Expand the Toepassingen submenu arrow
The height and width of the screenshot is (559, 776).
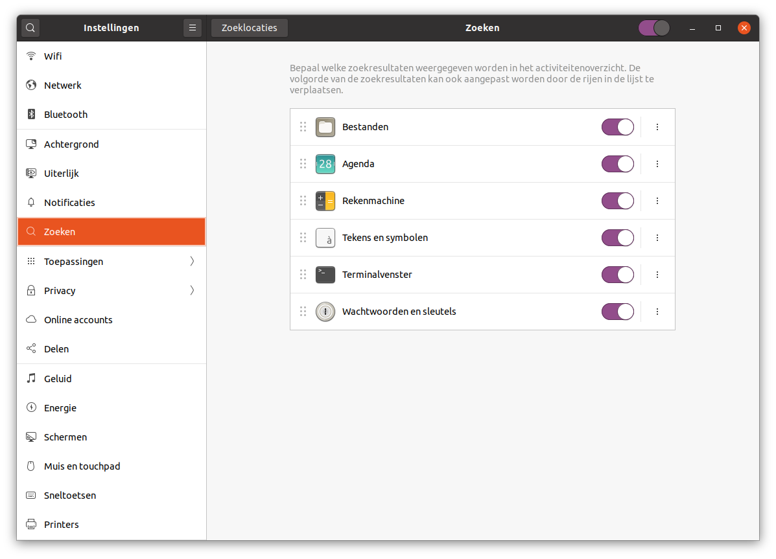pyautogui.click(x=192, y=262)
